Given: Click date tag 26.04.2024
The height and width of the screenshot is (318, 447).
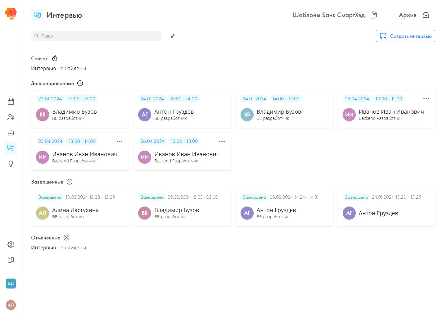Looking at the screenshot, I should tap(152, 141).
